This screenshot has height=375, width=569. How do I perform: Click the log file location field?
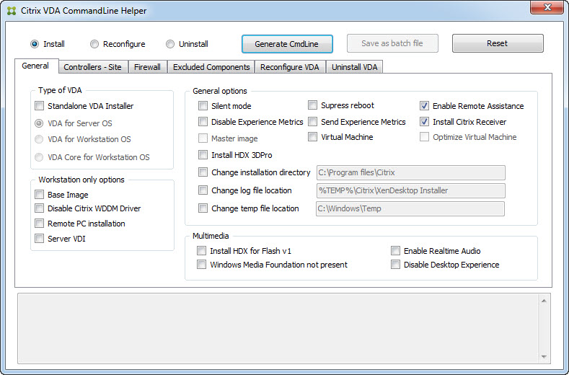[411, 190]
